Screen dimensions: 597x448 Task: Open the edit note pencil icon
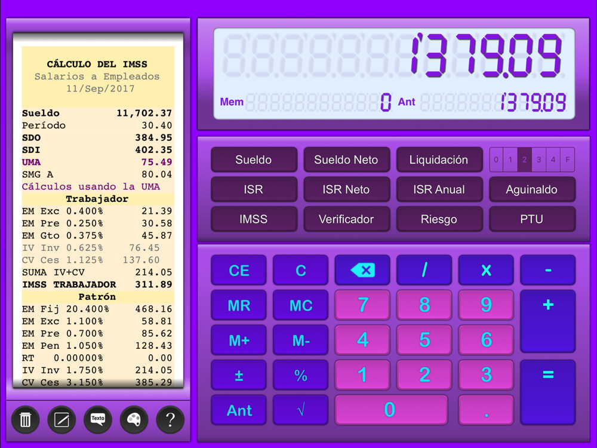[x=61, y=420]
